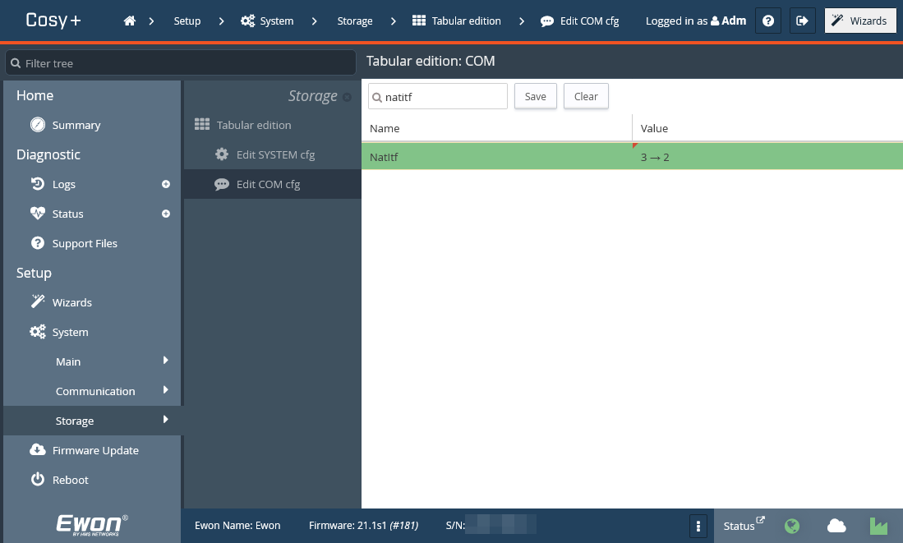The image size is (903, 543).
Task: Open the Status link in footer
Action: (744, 525)
